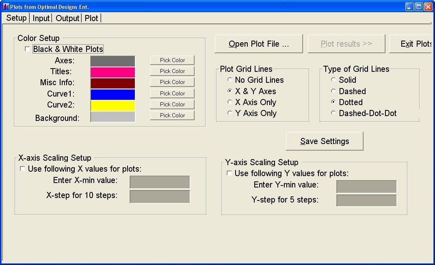Viewport: 435px width, 265px height.
Task: Click the dark red Misc Info swatch
Action: click(x=113, y=83)
